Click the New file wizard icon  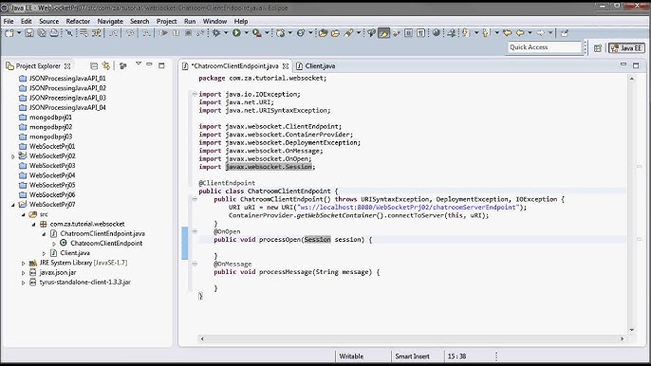[9, 33]
